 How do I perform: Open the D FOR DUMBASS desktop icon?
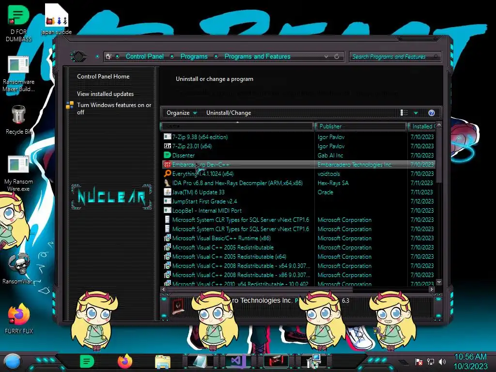(x=18, y=24)
